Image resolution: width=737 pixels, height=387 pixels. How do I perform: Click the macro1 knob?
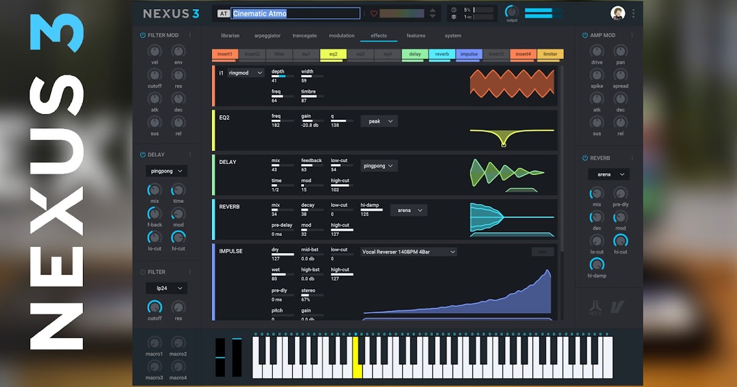[155, 343]
